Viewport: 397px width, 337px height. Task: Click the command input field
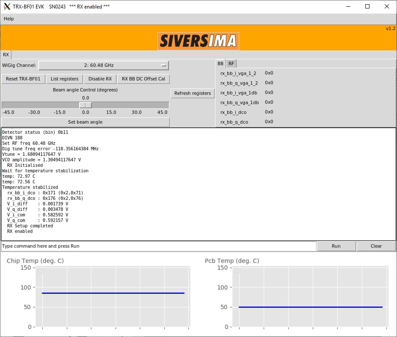pos(159,246)
